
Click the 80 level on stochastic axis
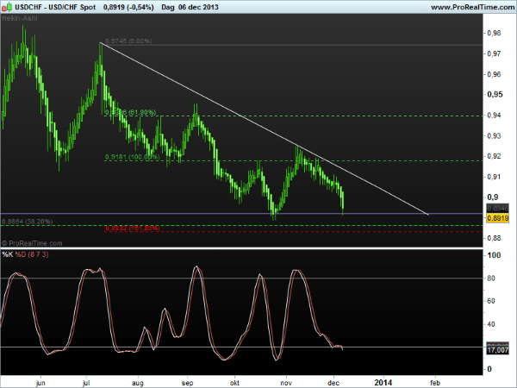tap(491, 278)
